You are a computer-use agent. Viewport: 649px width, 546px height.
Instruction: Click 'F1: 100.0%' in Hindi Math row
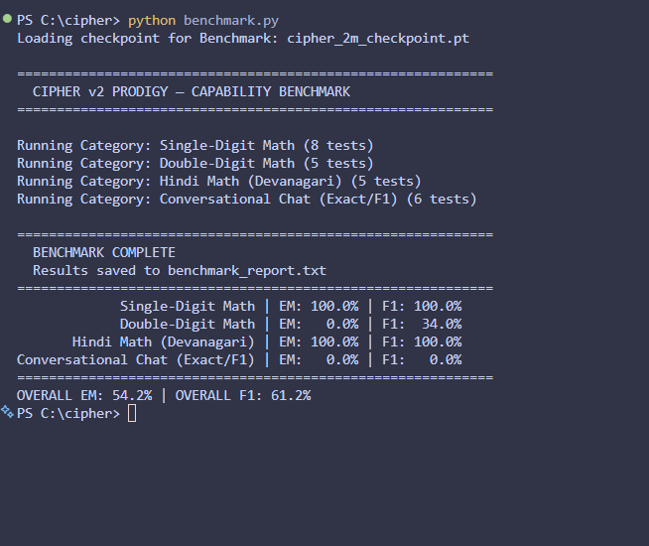[x=422, y=341]
